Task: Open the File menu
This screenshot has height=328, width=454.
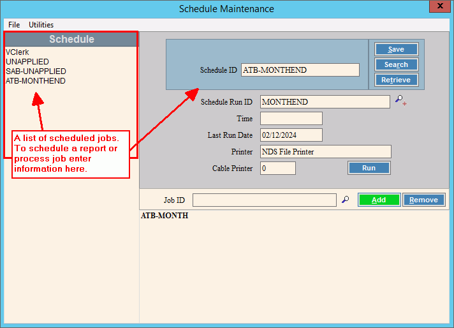Action: 14,25
